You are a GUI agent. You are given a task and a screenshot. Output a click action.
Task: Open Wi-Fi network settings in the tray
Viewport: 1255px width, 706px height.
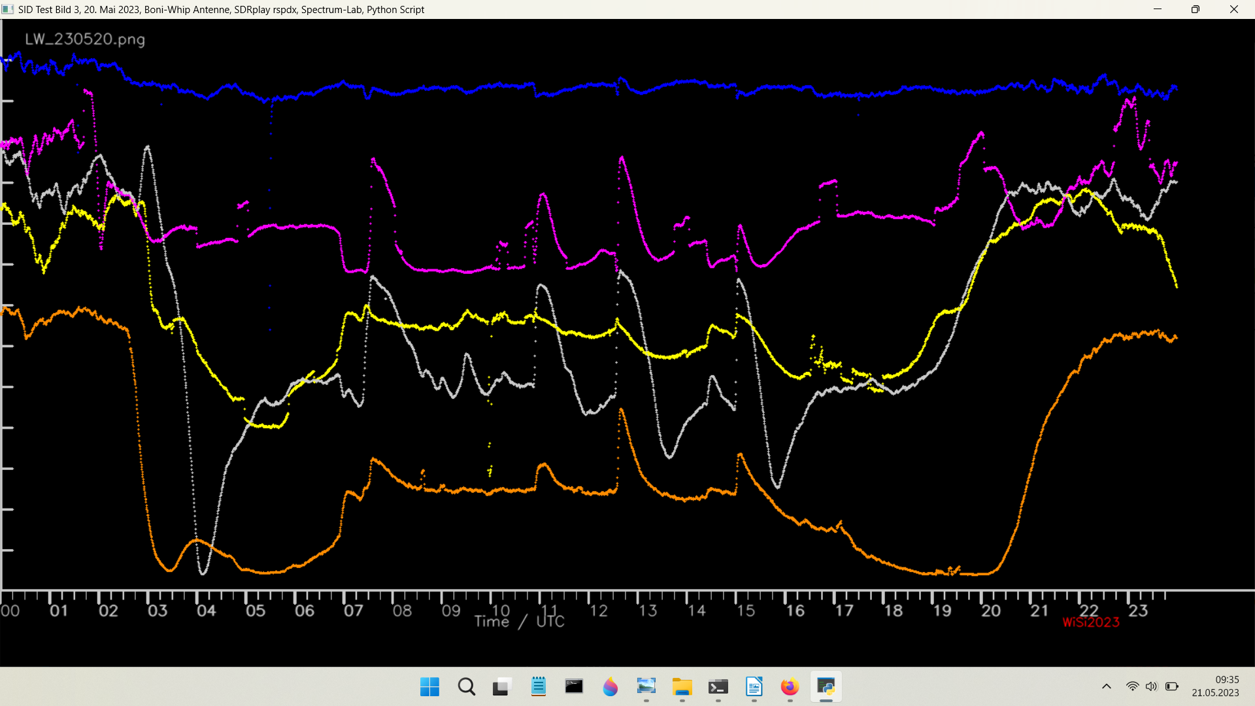pyautogui.click(x=1132, y=686)
